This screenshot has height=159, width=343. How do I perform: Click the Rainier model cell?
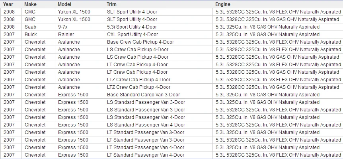pos(80,34)
